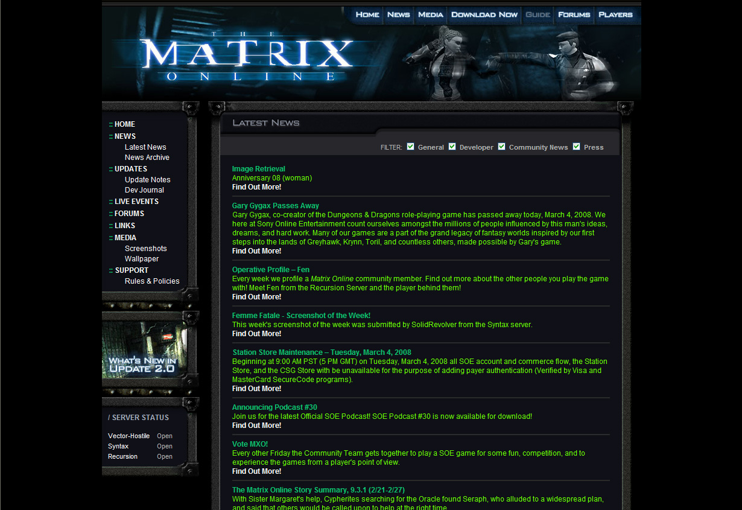The height and width of the screenshot is (510, 742).
Task: Open Update Notes from the sidebar
Action: (x=147, y=180)
